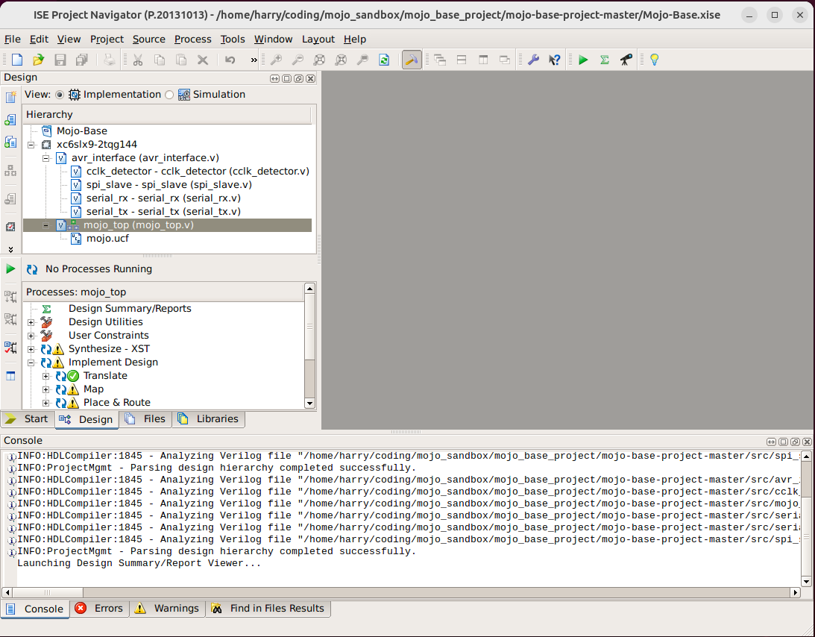Screen dimensions: 815x637
Task: Click the green Run Implement toolbar icon
Action: coord(583,60)
